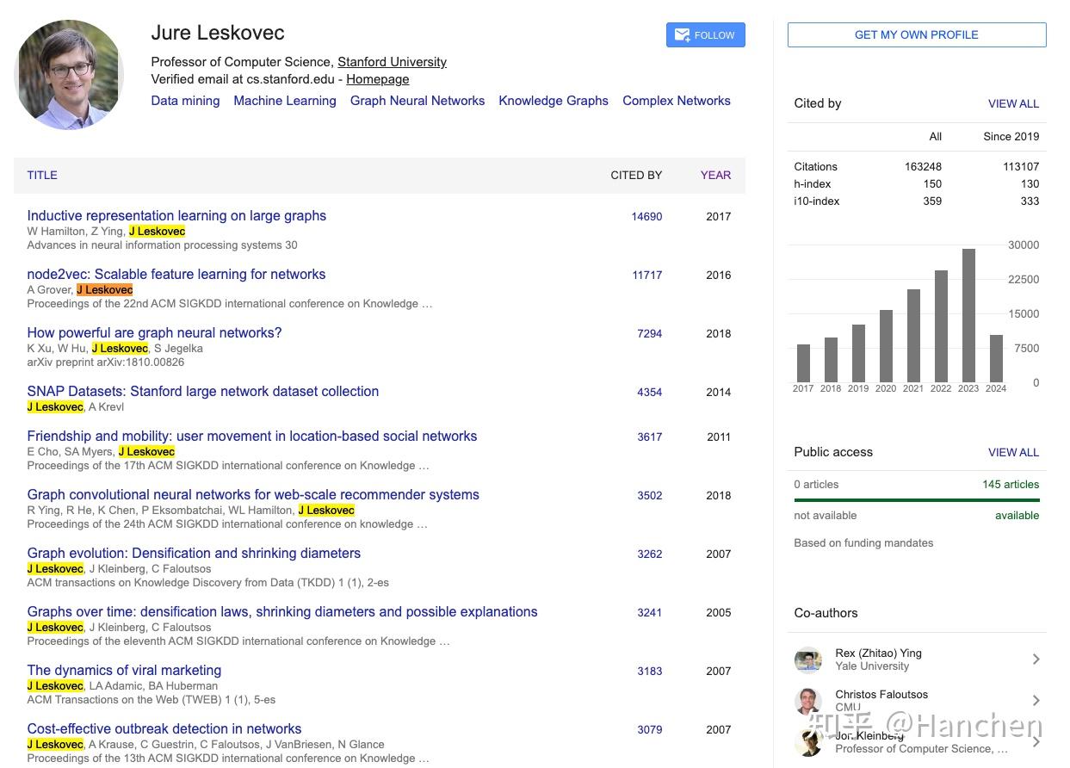This screenshot has width=1070, height=768.
Task: Open node2vec paper's 11717 citations count
Action: (x=646, y=276)
